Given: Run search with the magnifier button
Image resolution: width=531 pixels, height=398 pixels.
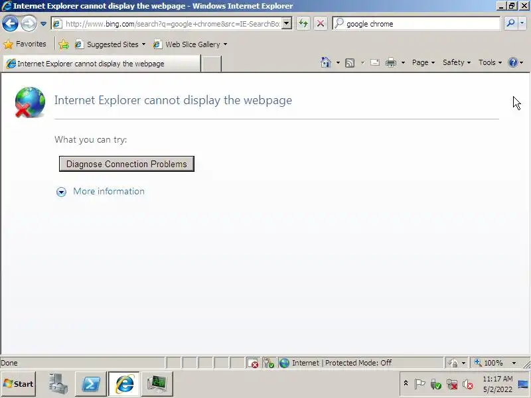Looking at the screenshot, I should (x=510, y=24).
